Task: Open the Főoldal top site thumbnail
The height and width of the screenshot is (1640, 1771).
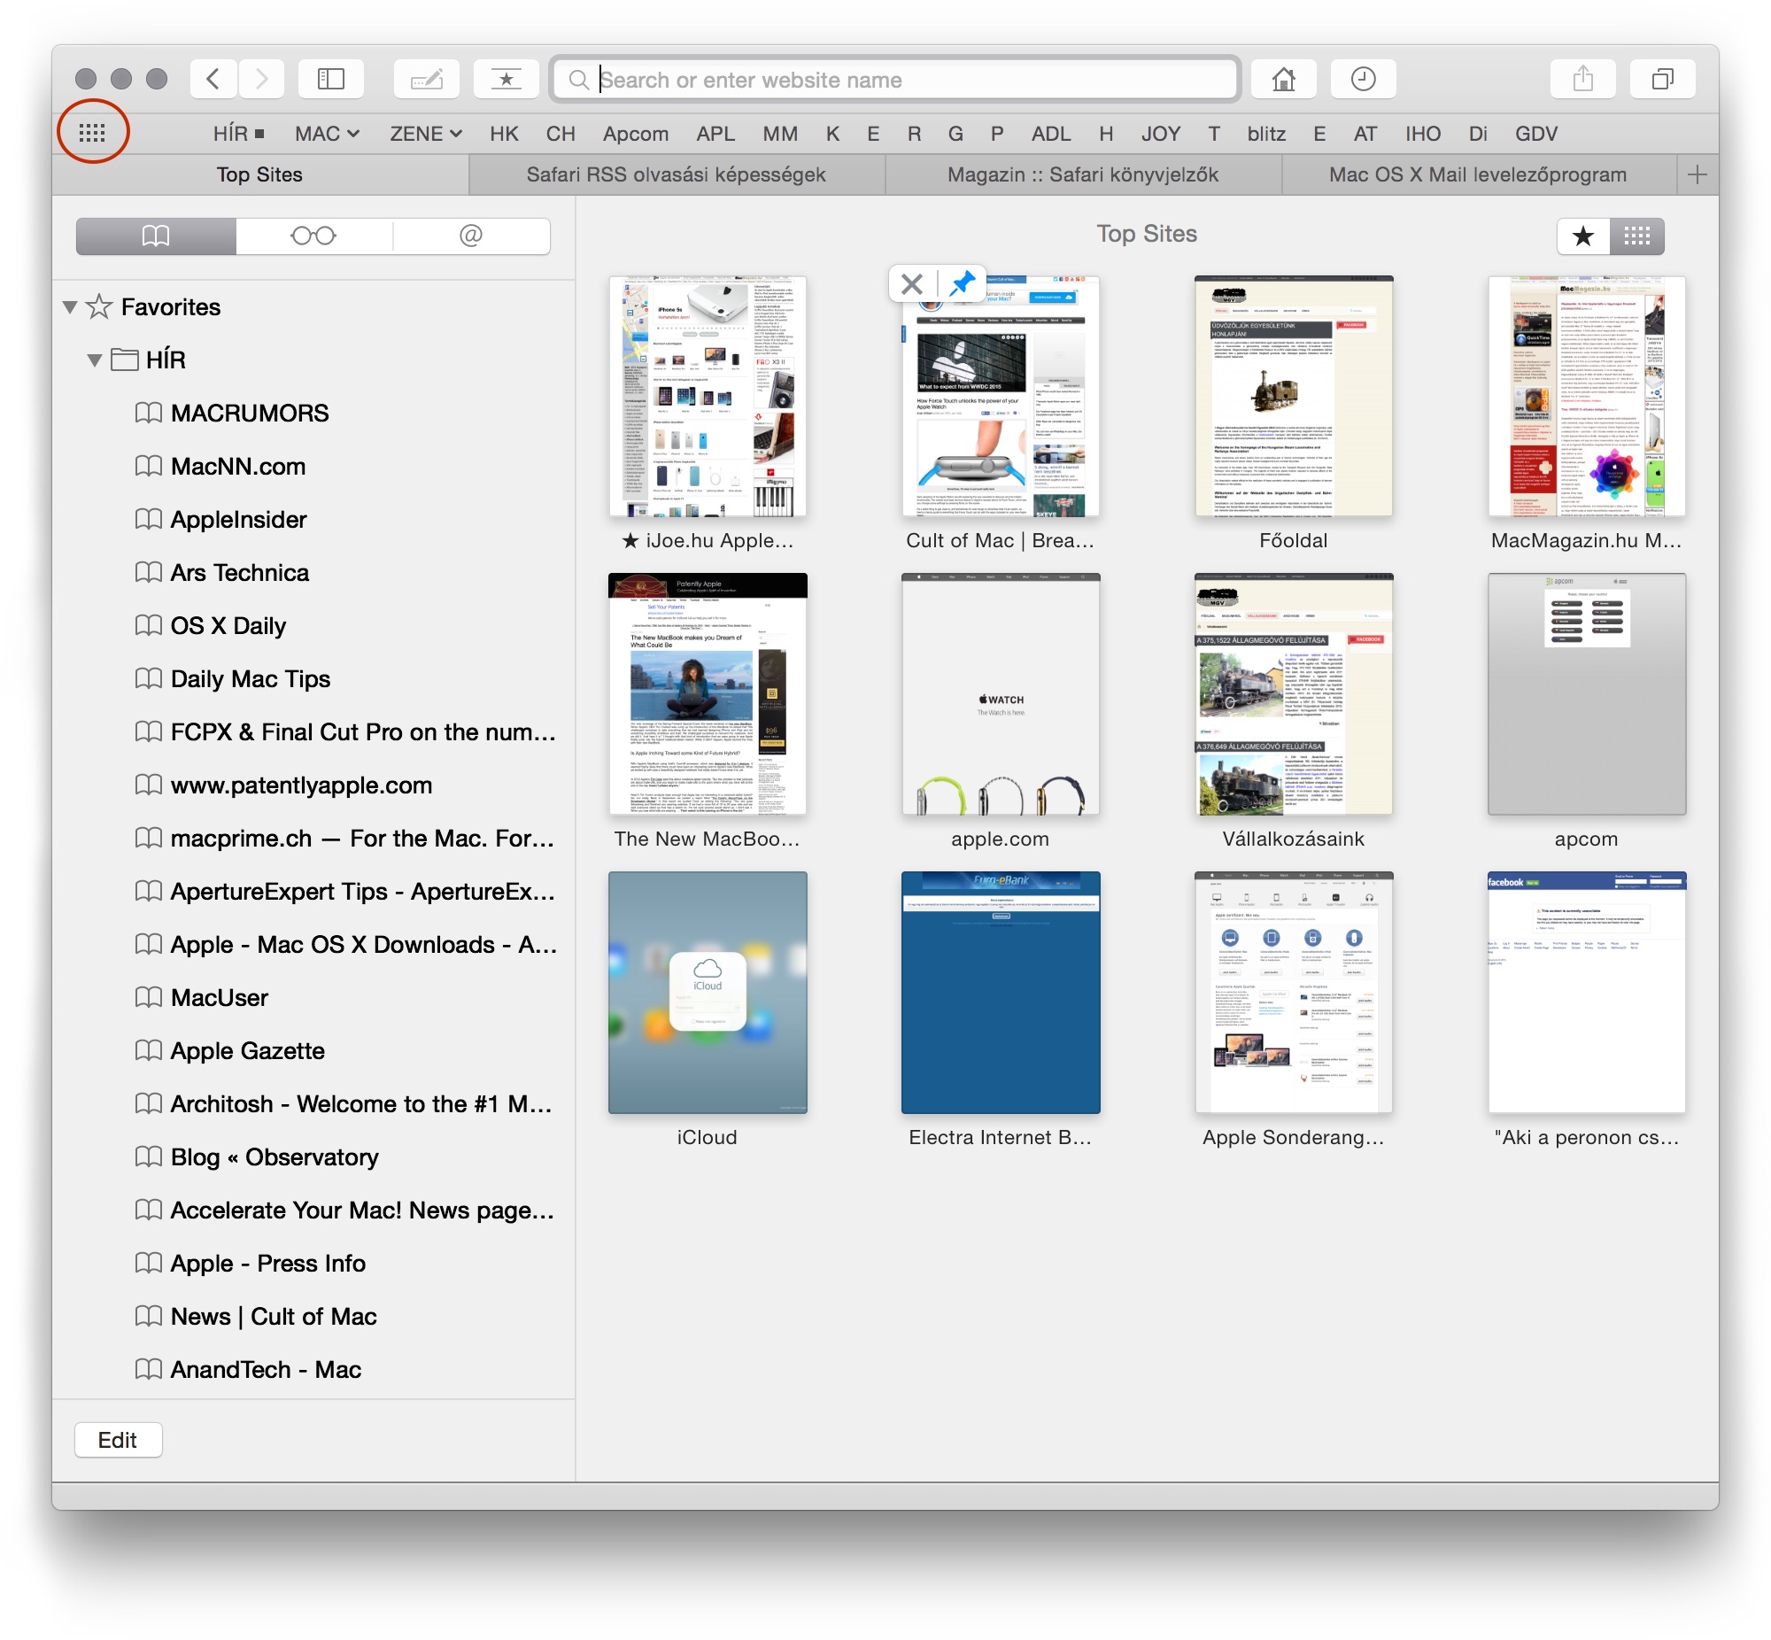Action: (1294, 397)
